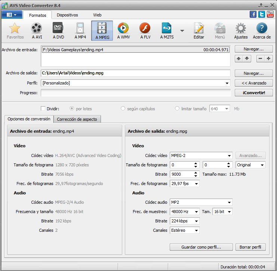Click the Duración total status text
Viewport: 277px width, 271px height.
point(243,267)
